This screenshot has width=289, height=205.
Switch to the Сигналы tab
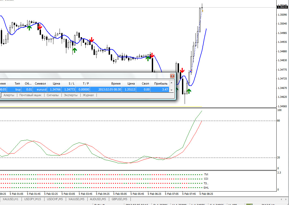point(53,95)
